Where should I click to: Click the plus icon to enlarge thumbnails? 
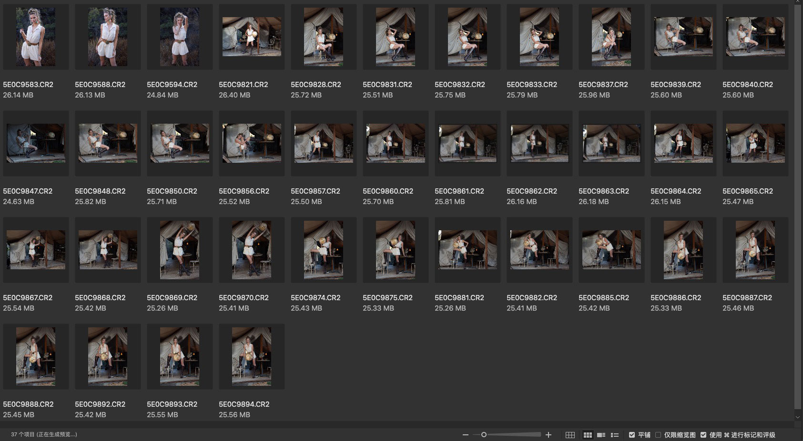549,435
